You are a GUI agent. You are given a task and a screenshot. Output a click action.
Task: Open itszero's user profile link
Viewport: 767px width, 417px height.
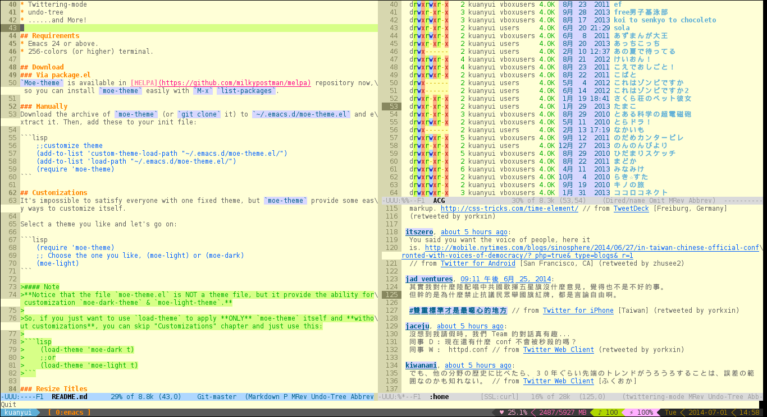419,232
